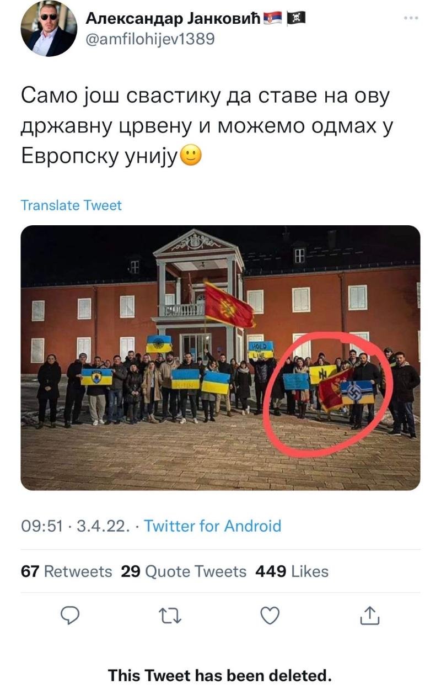Open the attached group photo
This screenshot has height=689, width=441.
[220, 358]
